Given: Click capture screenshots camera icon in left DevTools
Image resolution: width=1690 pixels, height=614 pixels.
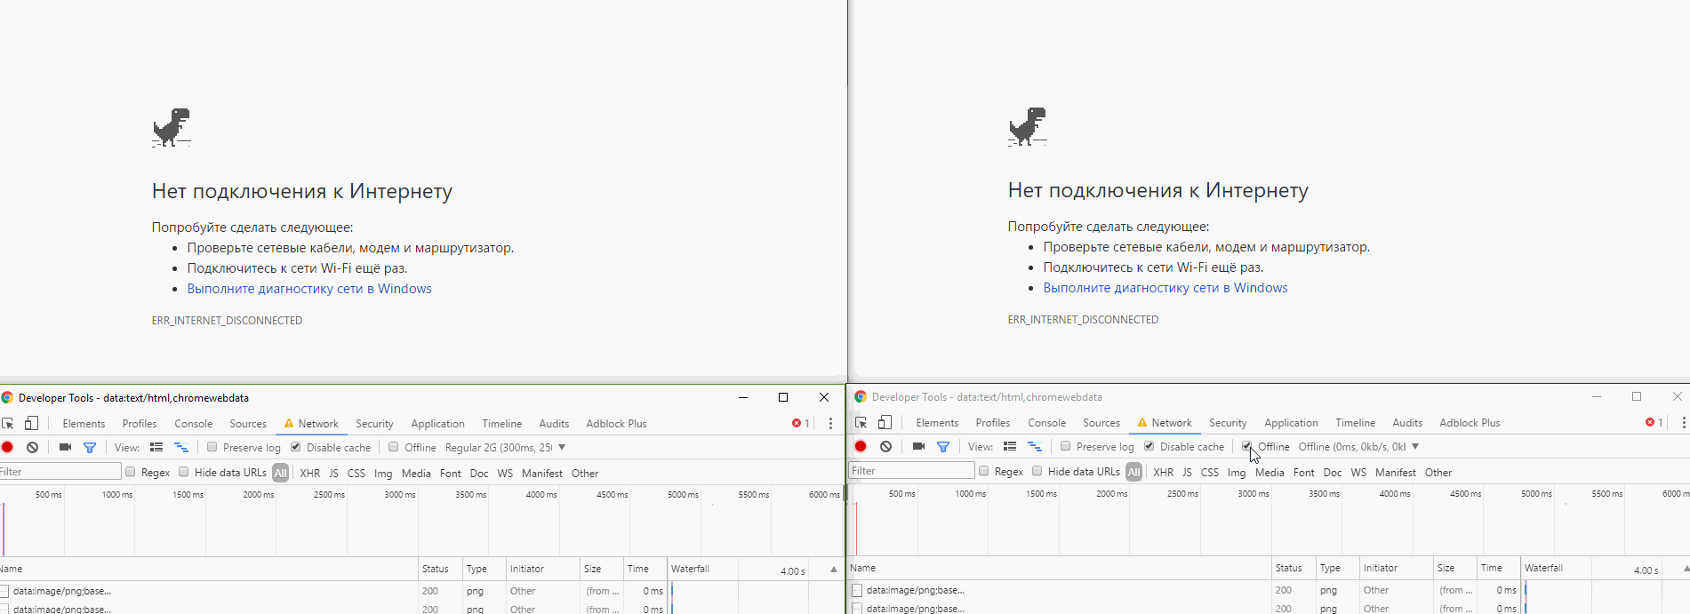Looking at the screenshot, I should pos(65,448).
